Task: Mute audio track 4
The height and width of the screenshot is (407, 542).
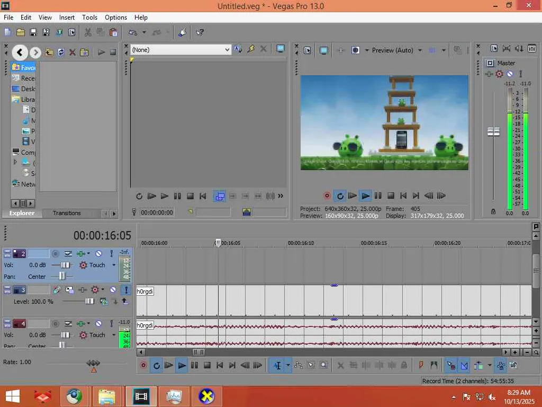Action: [x=98, y=324]
